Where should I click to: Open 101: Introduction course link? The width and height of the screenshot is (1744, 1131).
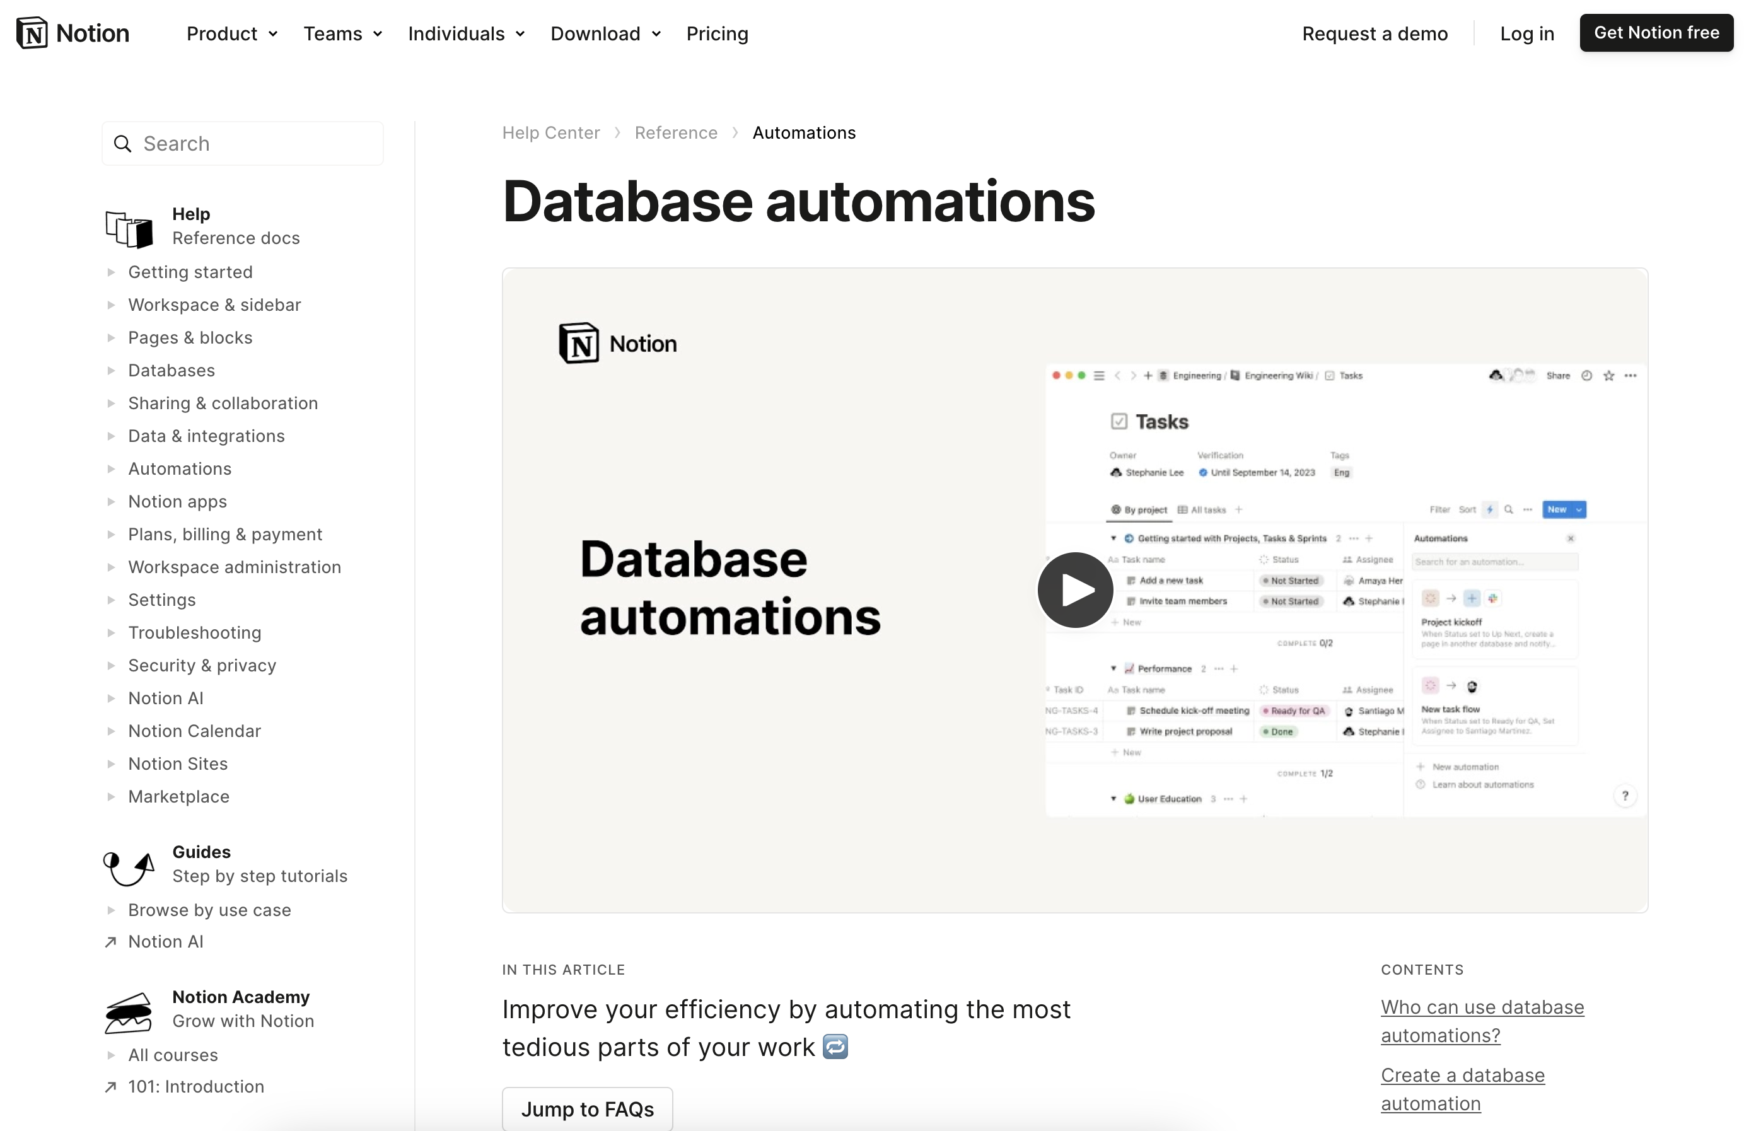tap(196, 1087)
